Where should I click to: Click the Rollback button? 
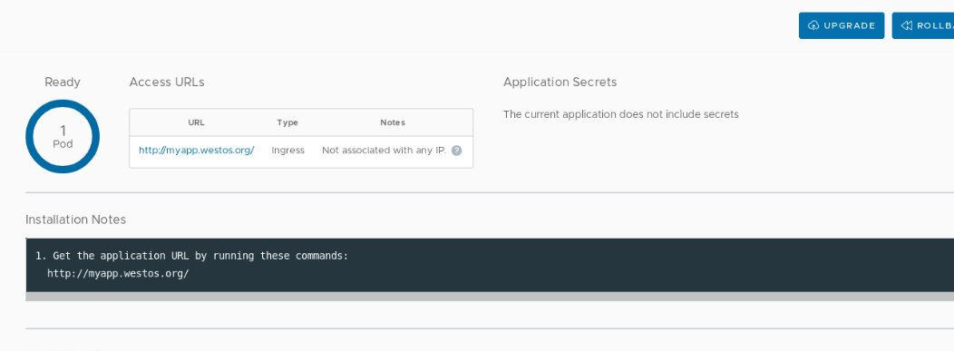pyautogui.click(x=923, y=25)
